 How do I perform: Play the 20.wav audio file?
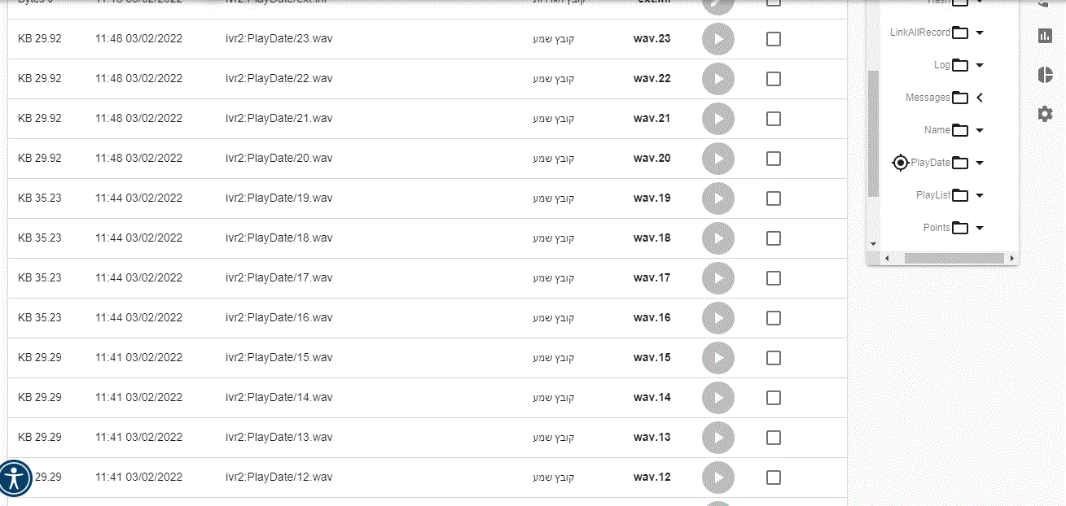[x=717, y=159]
